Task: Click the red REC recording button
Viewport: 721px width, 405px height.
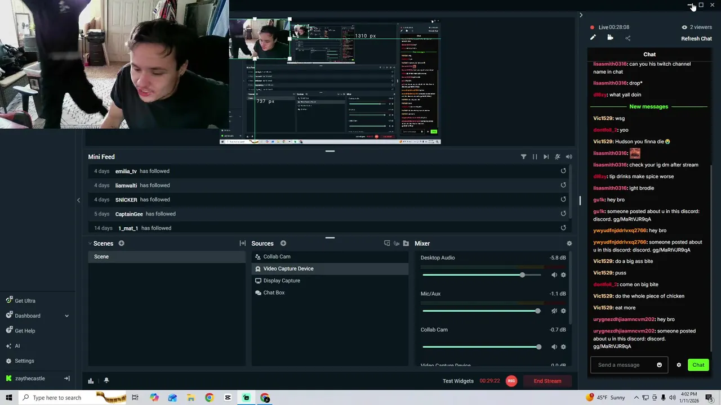Action: click(x=511, y=381)
